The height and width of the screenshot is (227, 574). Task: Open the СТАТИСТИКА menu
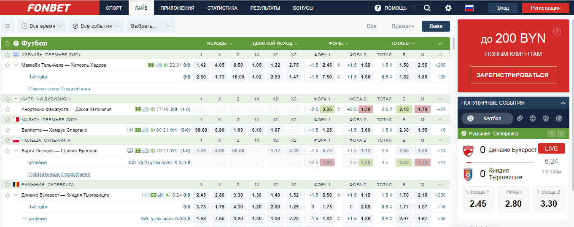click(222, 8)
